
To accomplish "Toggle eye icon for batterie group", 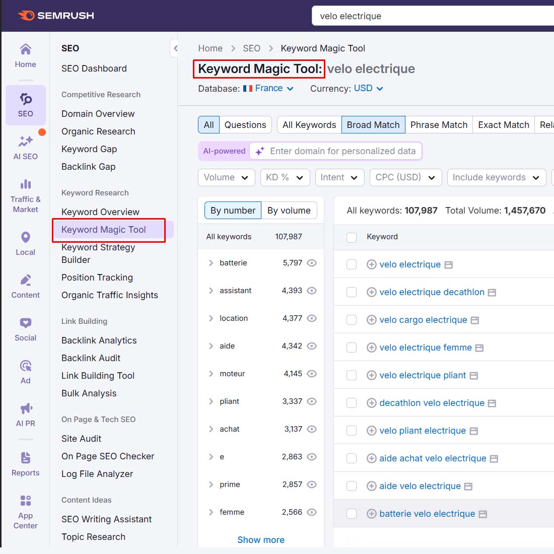I will (312, 263).
